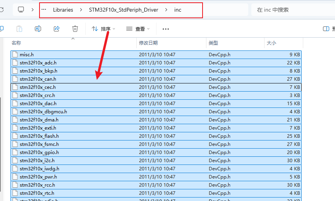Click the file icon of stm32f10x_dac.h
Image resolution: width=335 pixels, height=201 pixels.
pos(15,103)
